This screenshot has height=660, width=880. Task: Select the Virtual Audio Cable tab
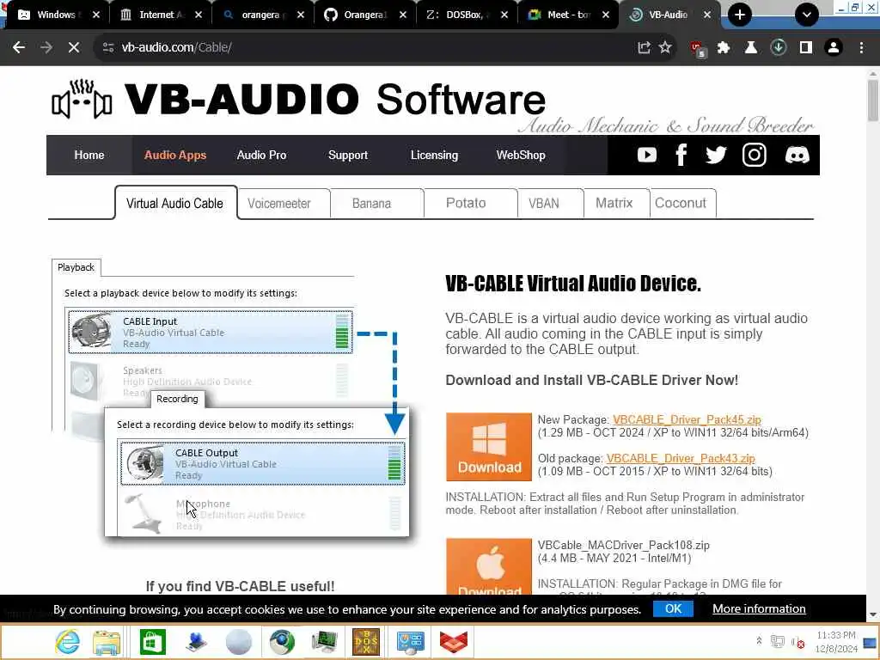175,203
